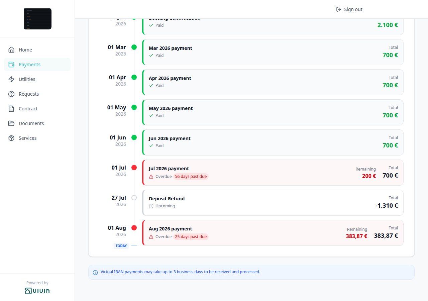
Task: Click the remaining amount "200 €"
Action: pos(369,176)
